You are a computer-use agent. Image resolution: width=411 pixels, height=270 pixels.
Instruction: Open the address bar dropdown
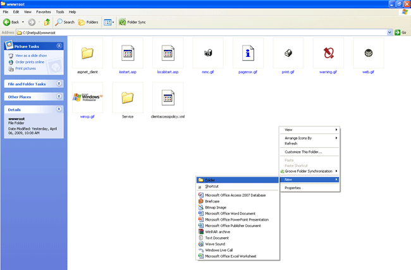click(390, 32)
